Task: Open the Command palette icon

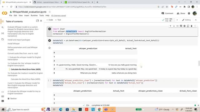Action: point(2,96)
